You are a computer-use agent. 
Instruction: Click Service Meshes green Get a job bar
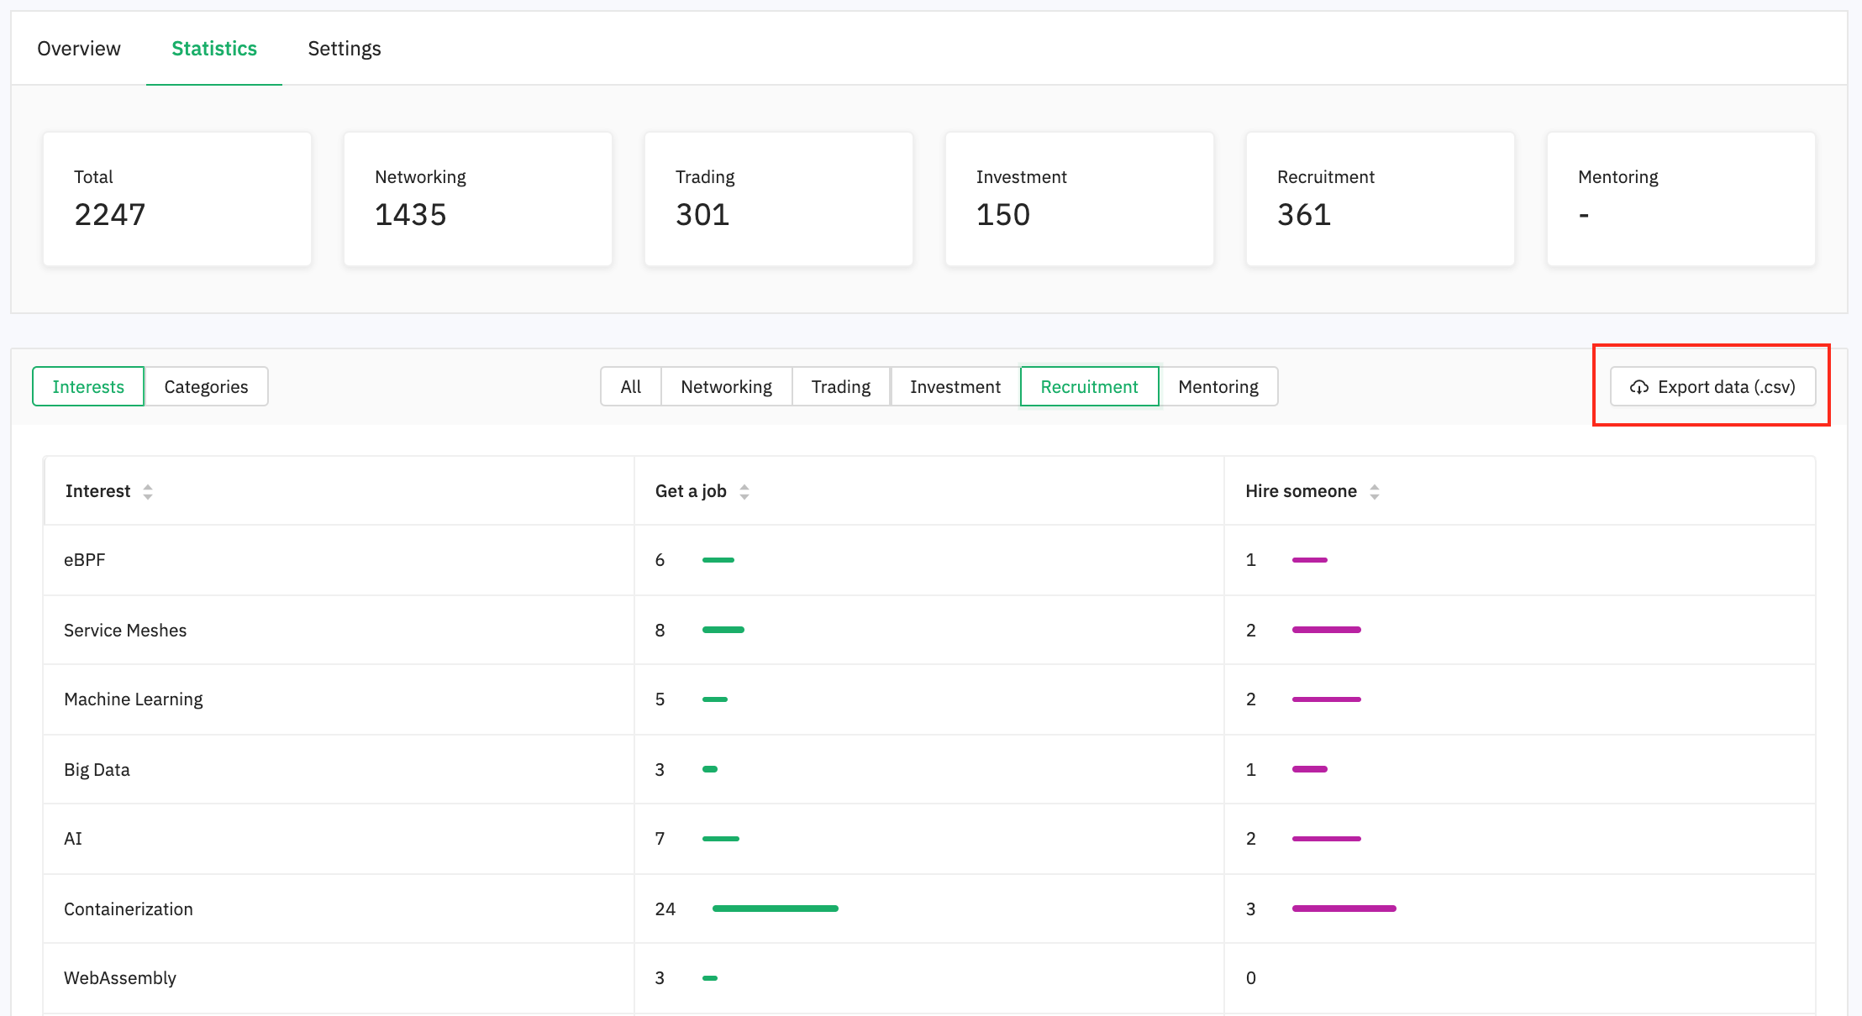coord(723,630)
